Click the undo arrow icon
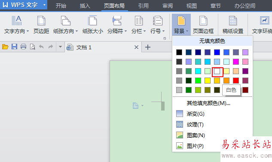The width and height of the screenshot is (272, 162). [x=41, y=47]
